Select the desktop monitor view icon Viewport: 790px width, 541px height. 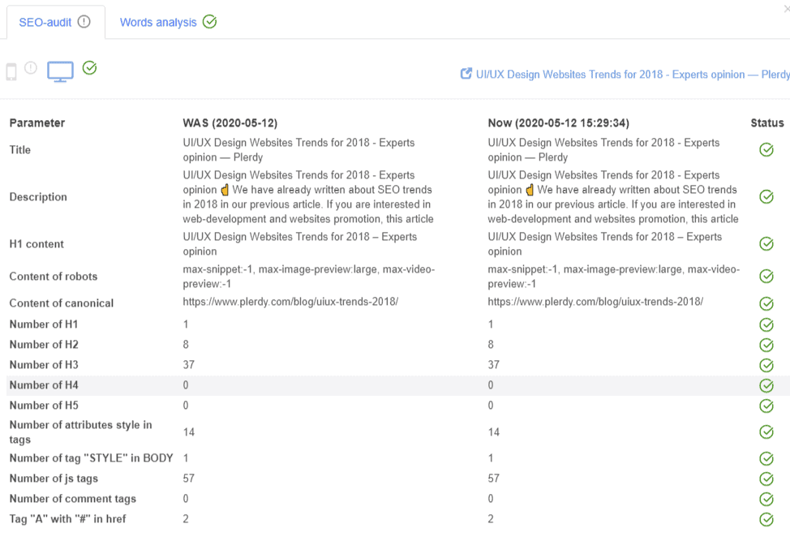click(60, 71)
